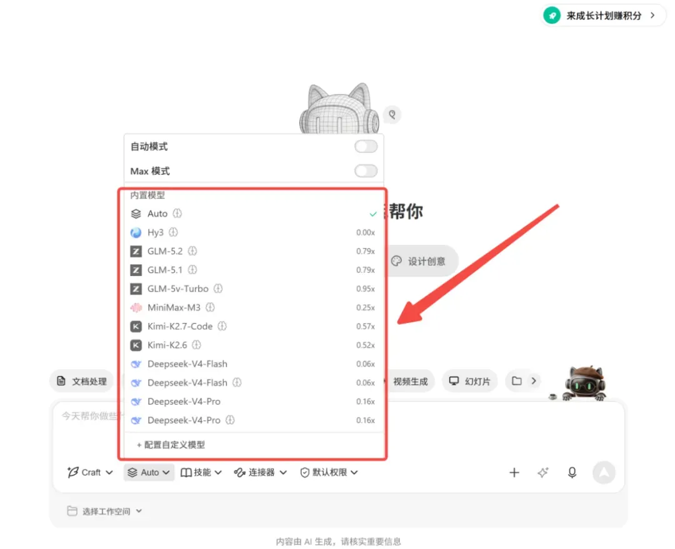Expand the 默认权限 dropdown
Viewport: 675px width, 549px height.
pyautogui.click(x=329, y=472)
